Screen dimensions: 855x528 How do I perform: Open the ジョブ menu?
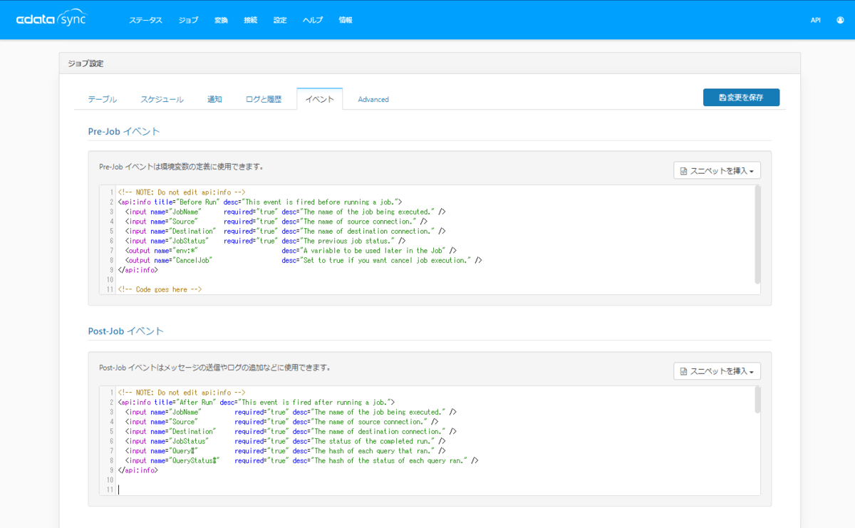click(188, 20)
